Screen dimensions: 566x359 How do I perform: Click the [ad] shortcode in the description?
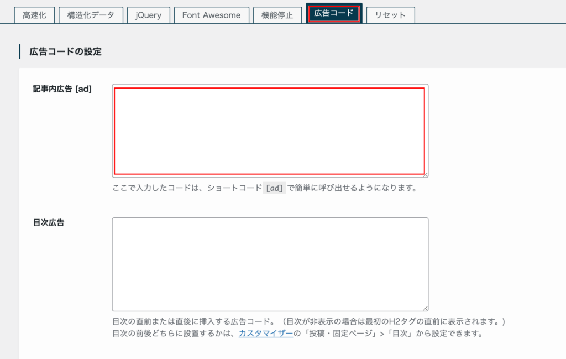coord(274,188)
